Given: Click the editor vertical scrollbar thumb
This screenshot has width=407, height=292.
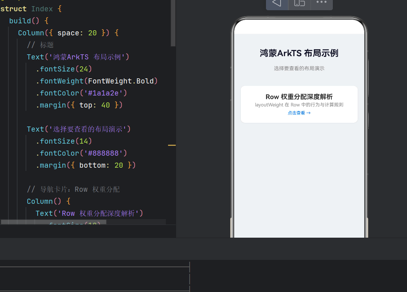Looking at the screenshot, I should (173, 23).
